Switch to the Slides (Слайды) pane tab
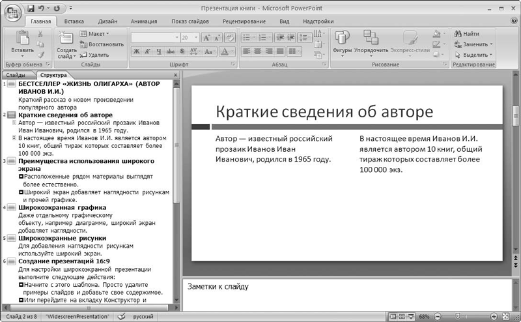 pos(16,76)
